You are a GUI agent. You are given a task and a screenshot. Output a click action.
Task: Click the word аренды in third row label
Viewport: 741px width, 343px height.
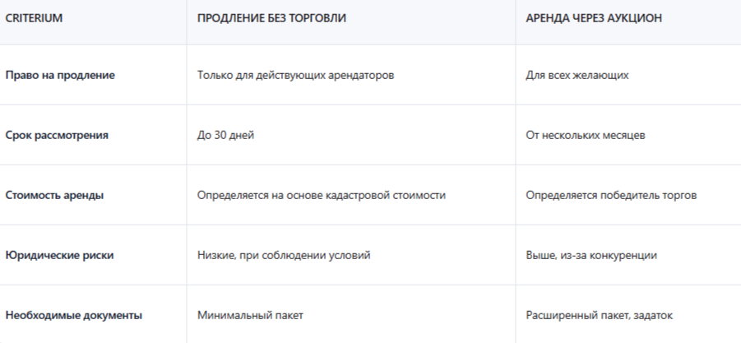(x=85, y=195)
